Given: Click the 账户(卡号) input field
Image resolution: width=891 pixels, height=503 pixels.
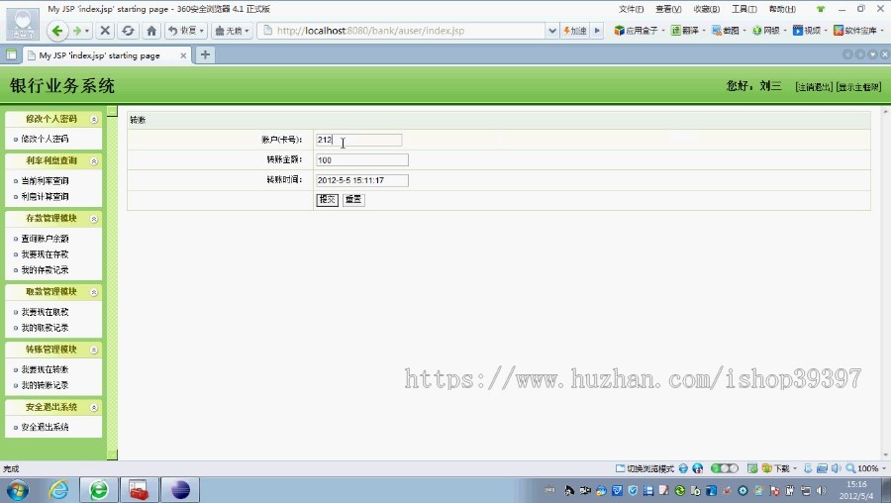Looking at the screenshot, I should 358,140.
